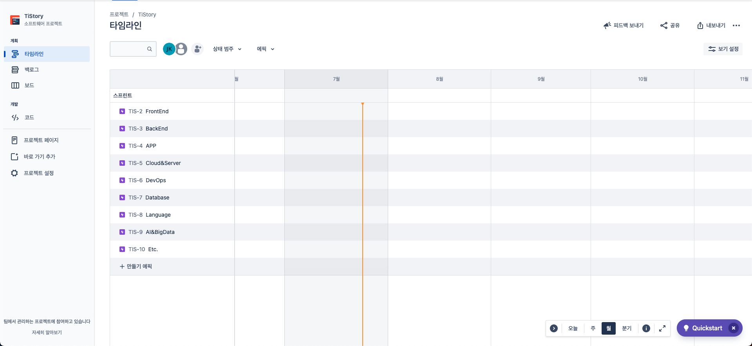Click the 프로젝트 설정 gear icon
This screenshot has width=752, height=346.
(x=14, y=173)
